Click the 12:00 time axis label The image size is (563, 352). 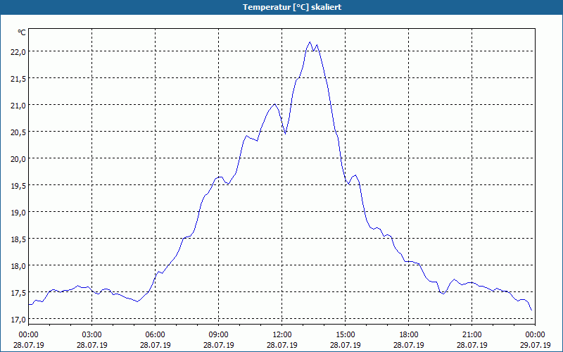282,335
